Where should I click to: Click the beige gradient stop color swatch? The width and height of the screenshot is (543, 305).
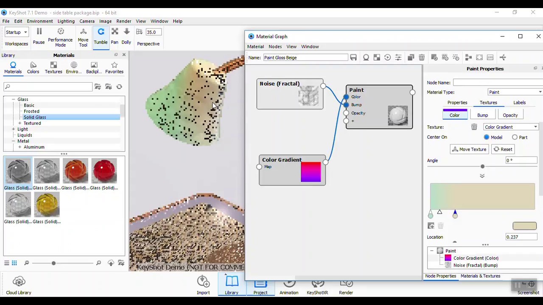(x=524, y=226)
